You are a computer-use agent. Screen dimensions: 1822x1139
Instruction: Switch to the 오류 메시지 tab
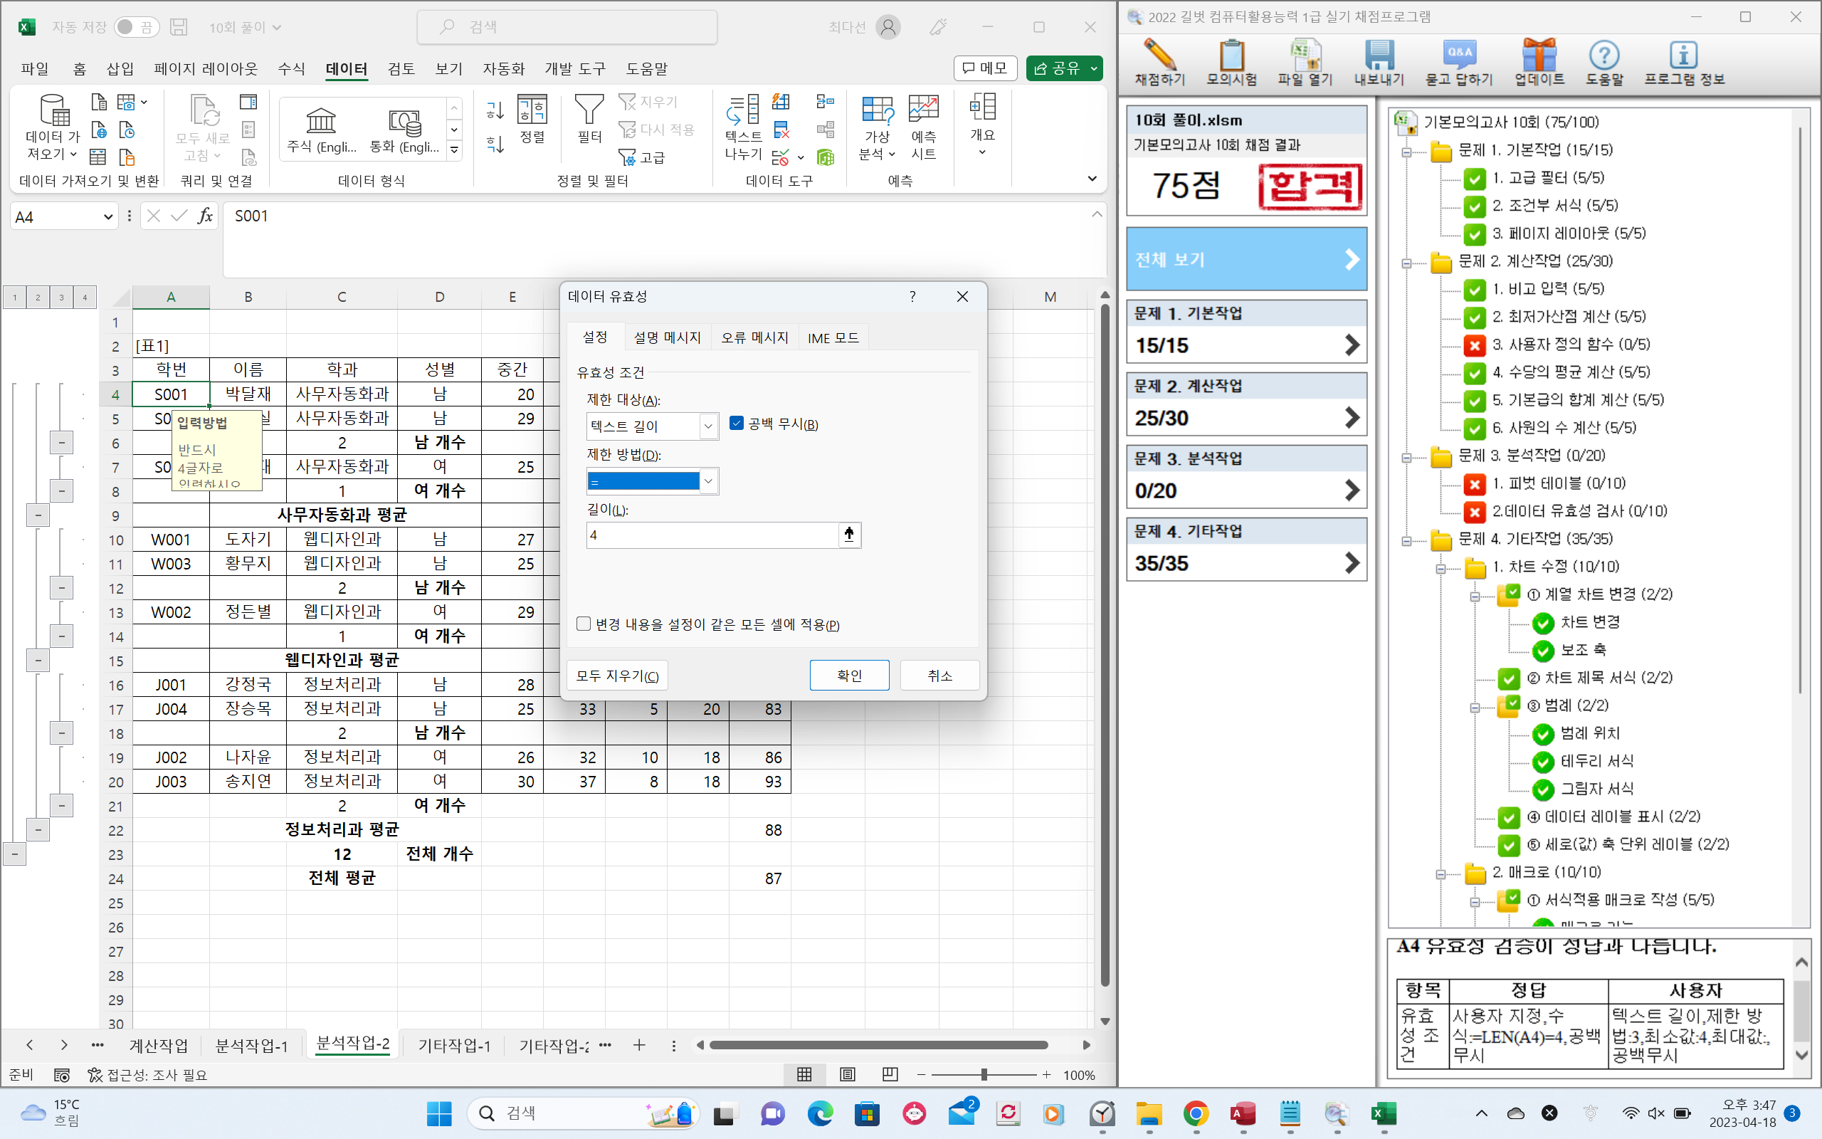point(754,337)
